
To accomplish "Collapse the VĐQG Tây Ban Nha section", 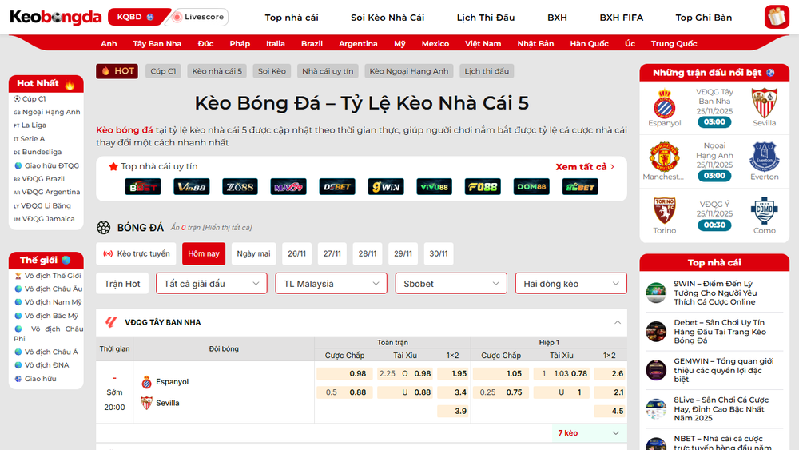I will click(618, 322).
